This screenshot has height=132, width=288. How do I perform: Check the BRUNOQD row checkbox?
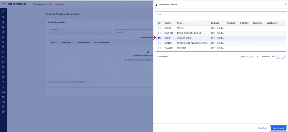(x=159, y=33)
